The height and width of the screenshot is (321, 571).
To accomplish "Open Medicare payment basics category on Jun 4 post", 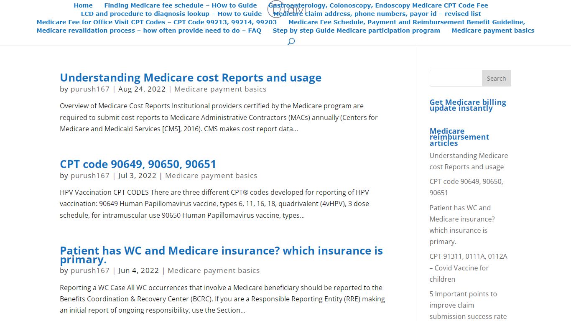I will coord(214,270).
